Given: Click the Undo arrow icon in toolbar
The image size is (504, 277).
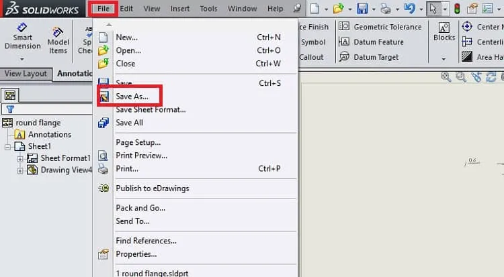Looking at the screenshot, I should (x=409, y=8).
